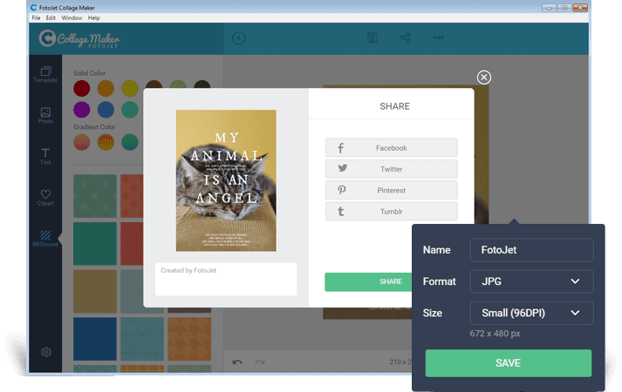Image resolution: width=622 pixels, height=392 pixels.
Task: Close the share dialog with X
Action: click(484, 78)
